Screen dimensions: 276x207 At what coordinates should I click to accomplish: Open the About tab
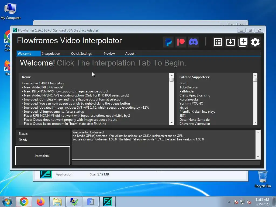[x=130, y=54]
